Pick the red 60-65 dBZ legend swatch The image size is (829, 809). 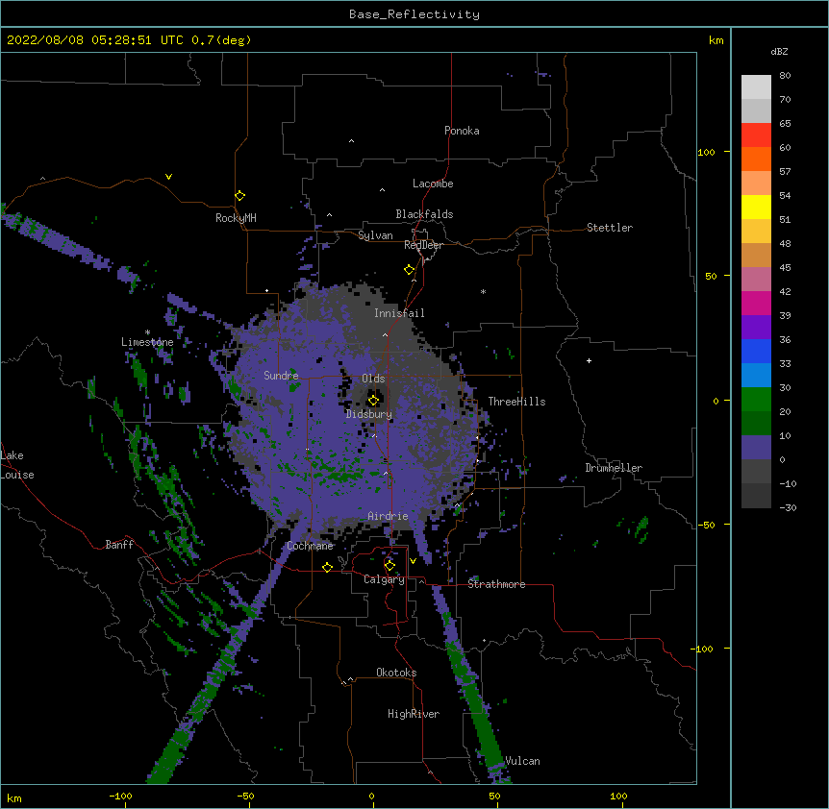pyautogui.click(x=756, y=135)
